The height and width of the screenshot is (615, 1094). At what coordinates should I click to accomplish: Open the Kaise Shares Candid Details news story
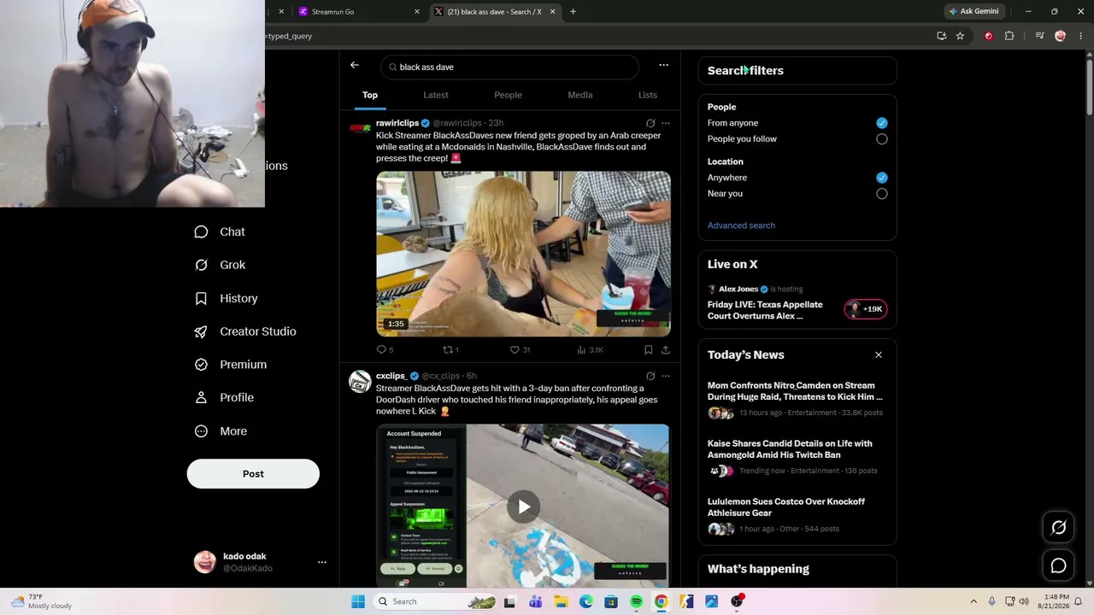(x=797, y=457)
